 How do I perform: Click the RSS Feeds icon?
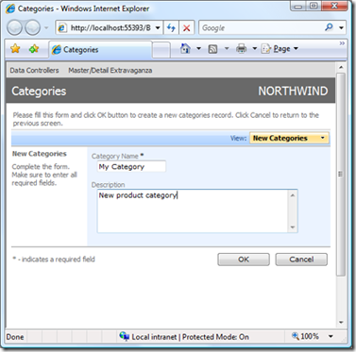[x=213, y=49]
